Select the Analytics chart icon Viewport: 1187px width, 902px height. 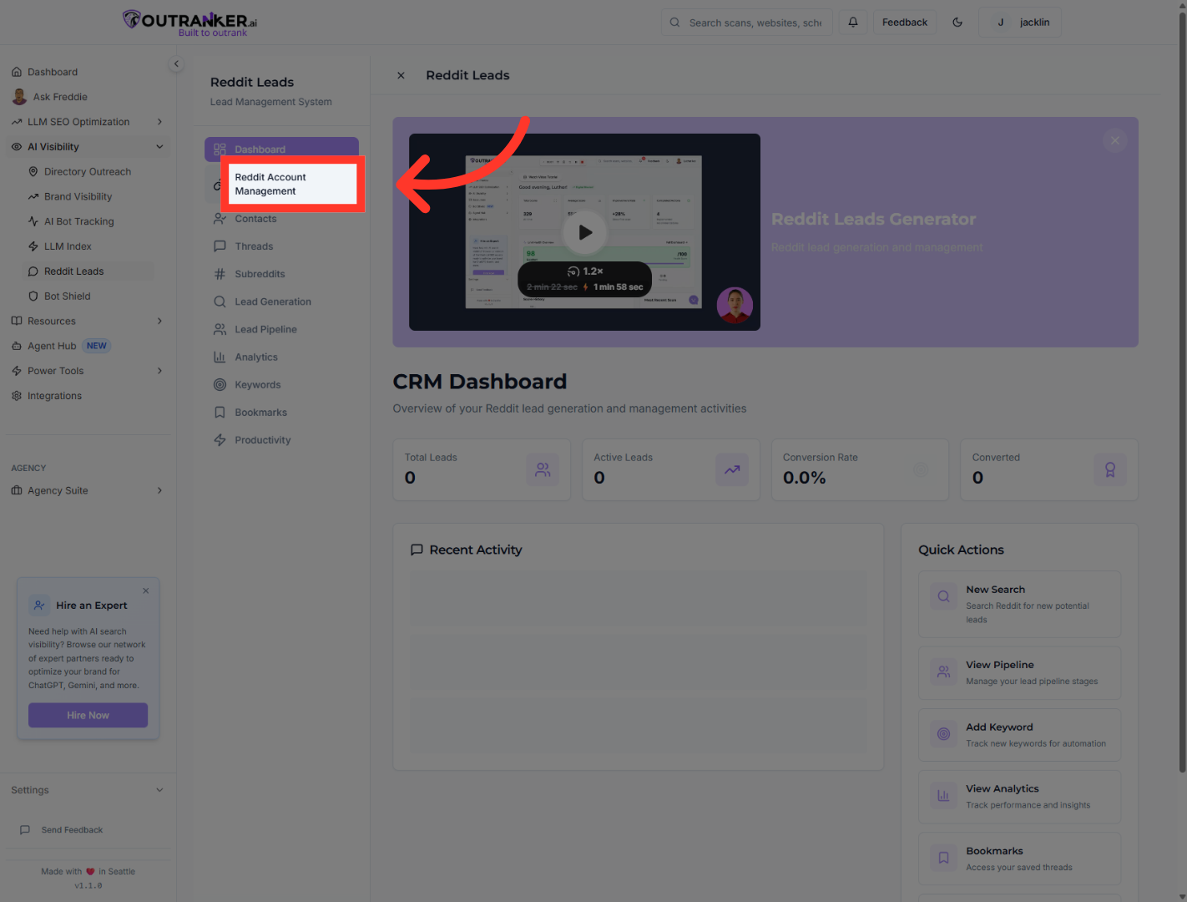(x=220, y=357)
